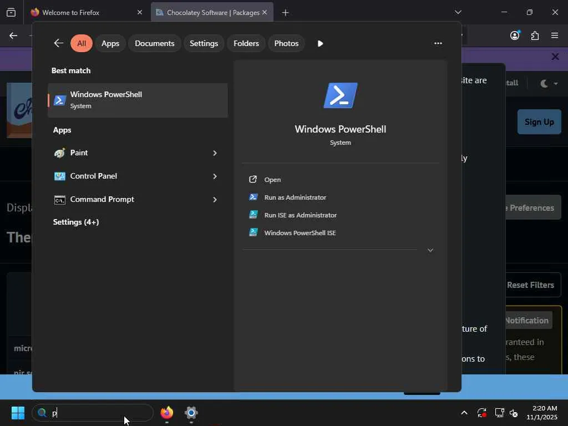This screenshot has height=426, width=568.
Task: Open Windows PowerShell best match result
Action: pyautogui.click(x=138, y=100)
